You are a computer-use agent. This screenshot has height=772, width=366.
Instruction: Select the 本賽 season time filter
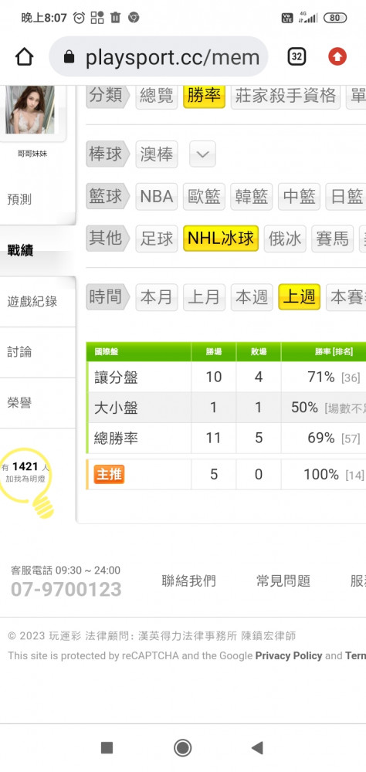[346, 297]
